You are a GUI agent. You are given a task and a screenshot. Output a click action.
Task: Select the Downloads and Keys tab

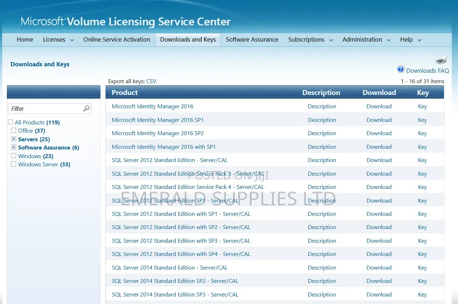point(188,39)
